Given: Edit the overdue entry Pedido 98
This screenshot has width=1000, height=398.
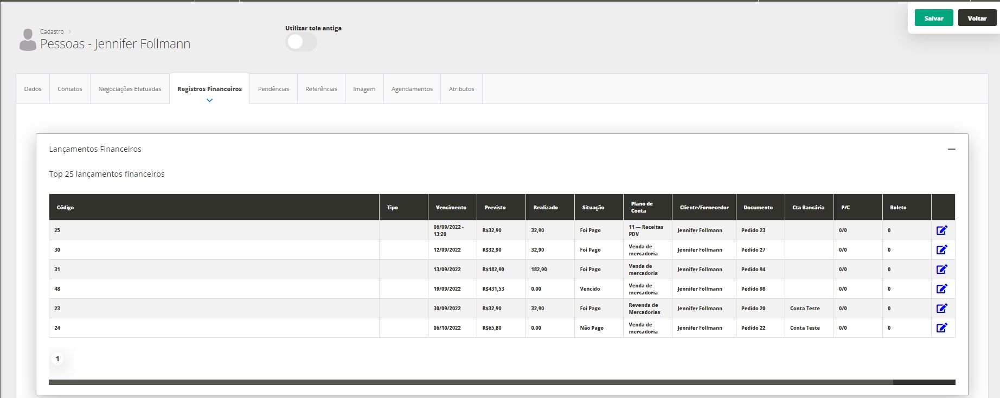Looking at the screenshot, I should (941, 289).
